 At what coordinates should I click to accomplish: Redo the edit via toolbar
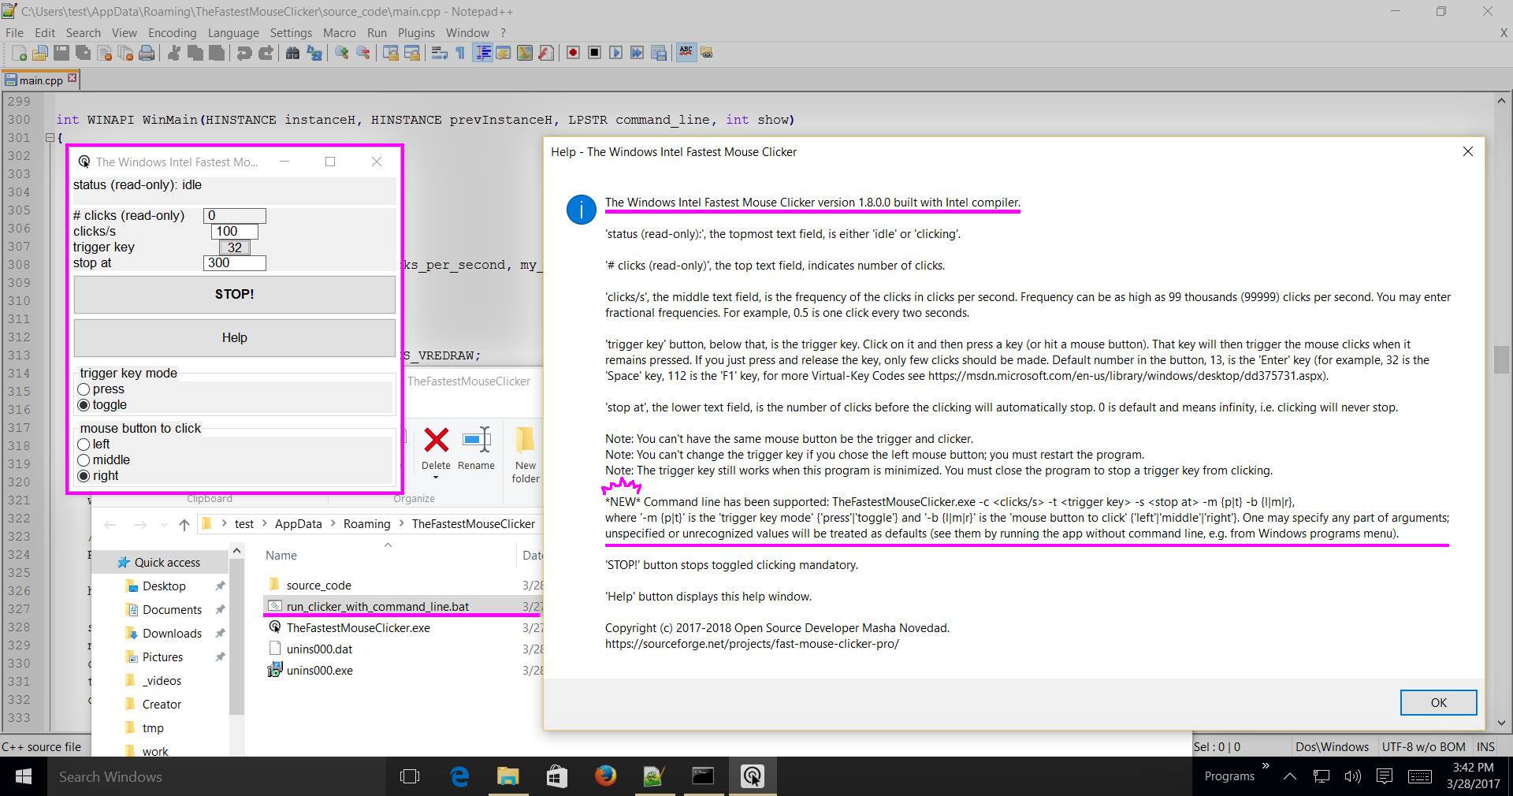(266, 53)
